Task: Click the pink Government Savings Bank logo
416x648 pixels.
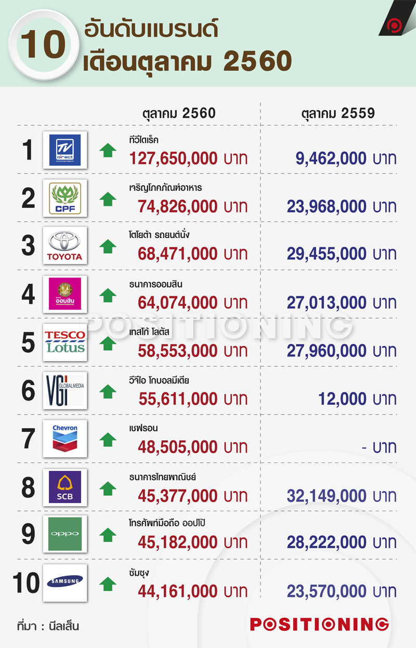Action: click(65, 294)
